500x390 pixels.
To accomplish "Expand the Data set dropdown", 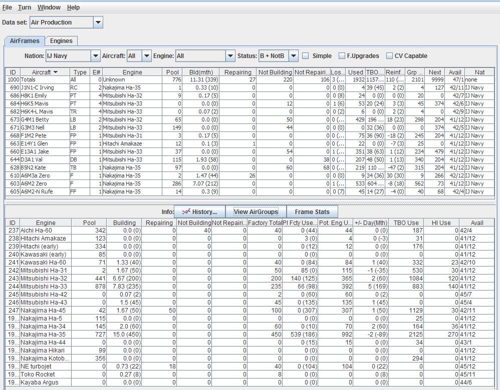I will (x=98, y=22).
